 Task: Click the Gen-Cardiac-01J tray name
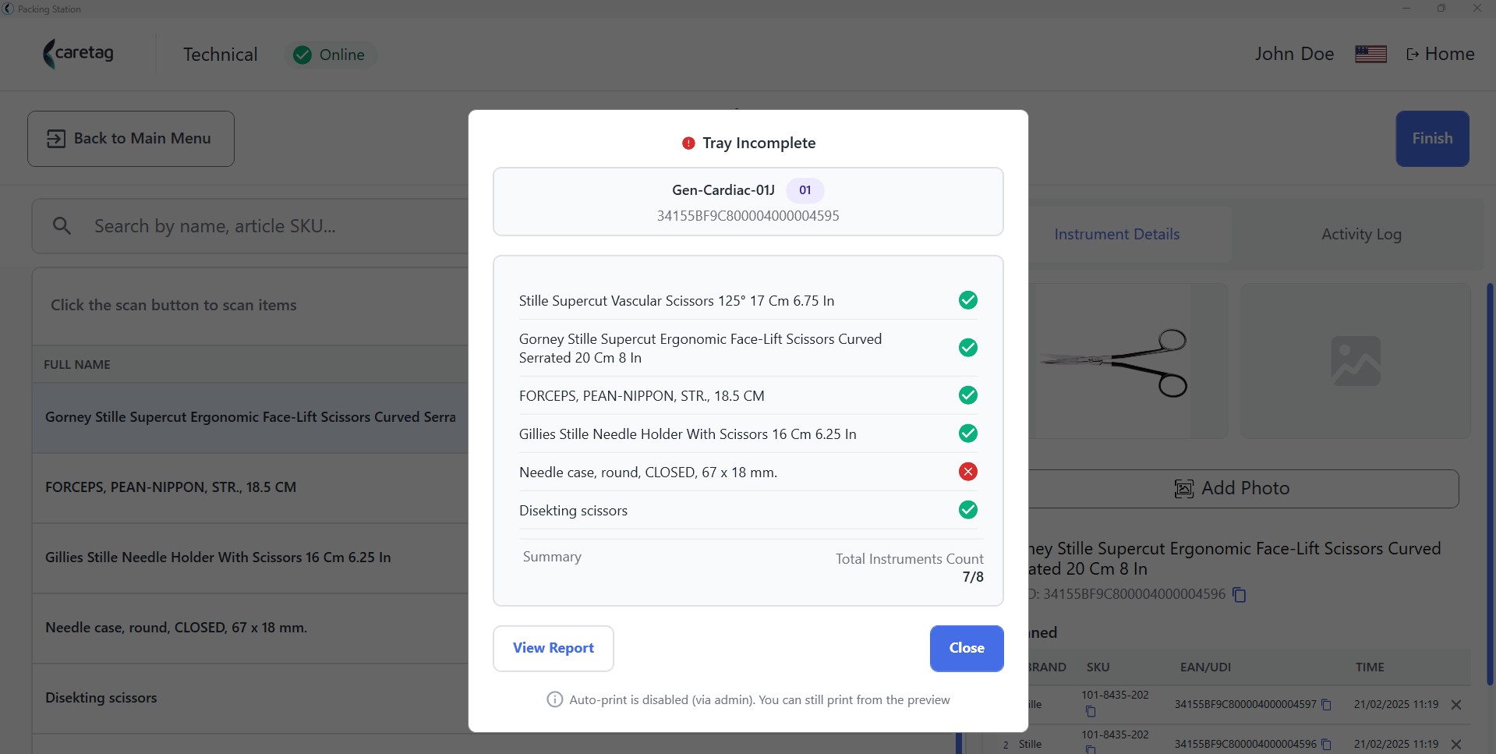point(723,190)
